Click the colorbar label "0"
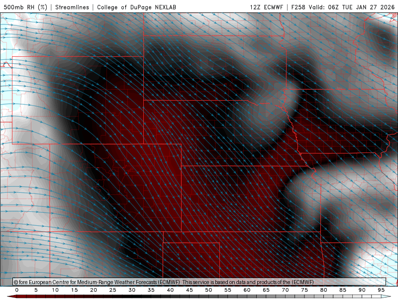 coord(17,290)
